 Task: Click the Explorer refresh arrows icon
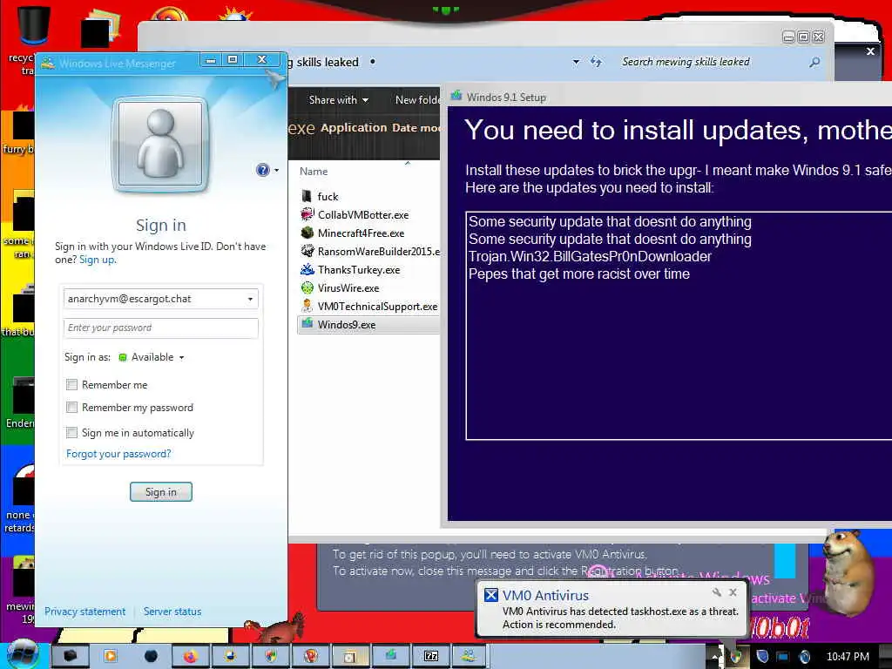pyautogui.click(x=596, y=62)
